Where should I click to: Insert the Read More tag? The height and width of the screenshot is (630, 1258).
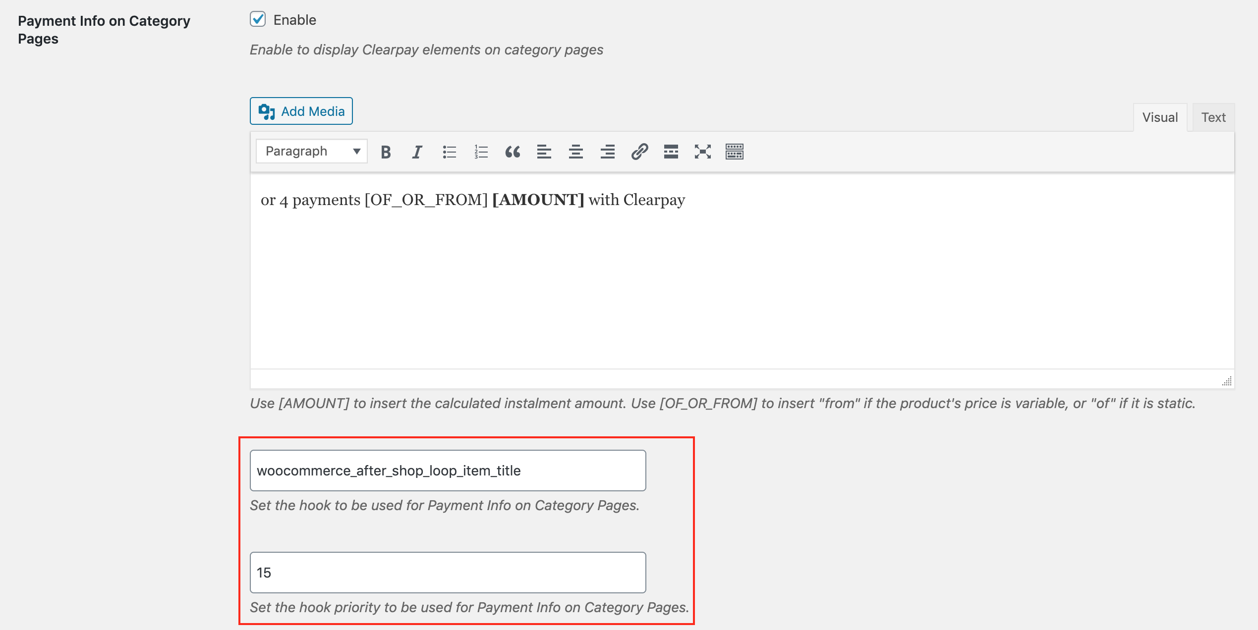point(671,152)
